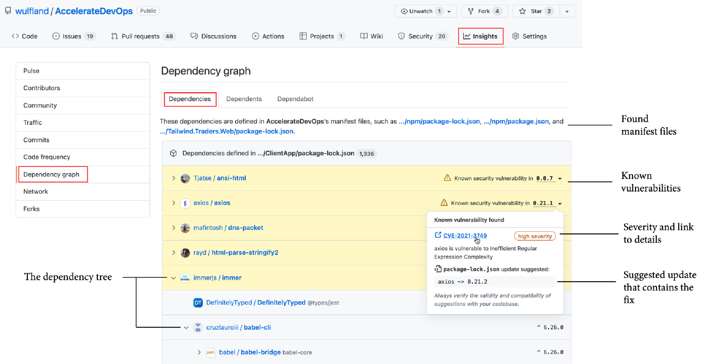Click the axios avatar icon

click(185, 203)
